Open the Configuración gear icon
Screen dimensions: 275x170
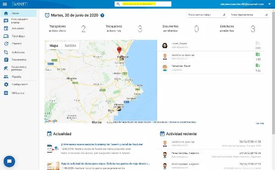tap(6, 84)
